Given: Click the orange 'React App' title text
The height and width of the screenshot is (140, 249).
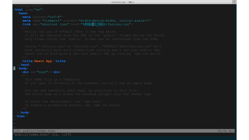Looking at the screenshot, I should pyautogui.click(x=43, y=61).
